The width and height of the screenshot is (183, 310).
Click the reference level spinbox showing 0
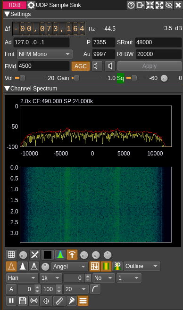tap(29, 289)
